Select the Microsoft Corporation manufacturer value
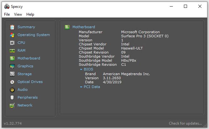 [140, 32]
